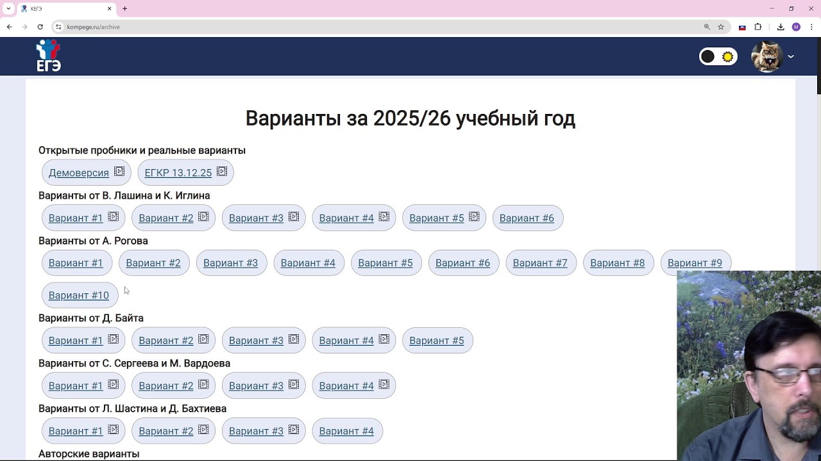Play video for Сергеев Вариант #1
The width and height of the screenshot is (821, 461).
(x=114, y=385)
